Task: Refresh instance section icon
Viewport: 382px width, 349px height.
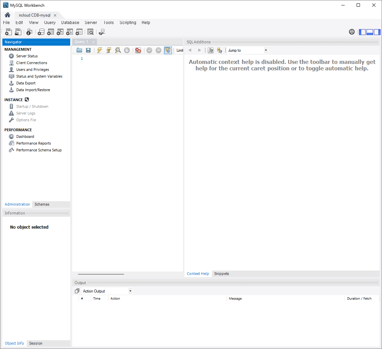Action: pos(27,99)
